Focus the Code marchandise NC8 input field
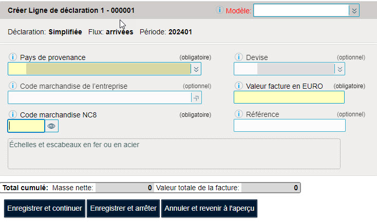The image size is (377, 222). [x=26, y=126]
